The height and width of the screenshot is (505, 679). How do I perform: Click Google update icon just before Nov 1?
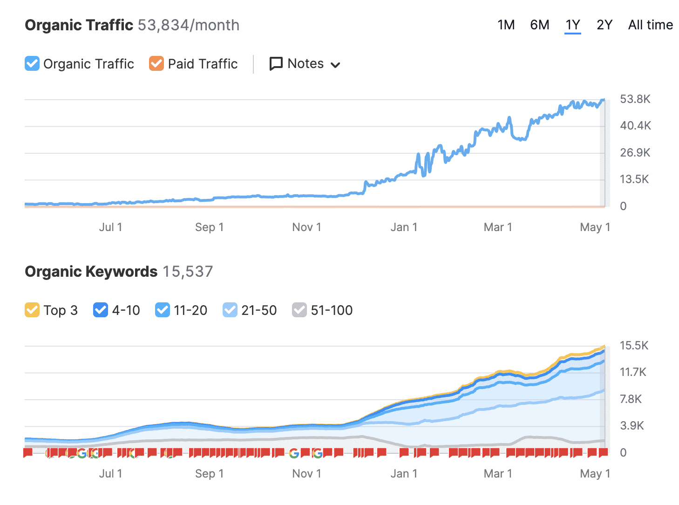(x=294, y=453)
